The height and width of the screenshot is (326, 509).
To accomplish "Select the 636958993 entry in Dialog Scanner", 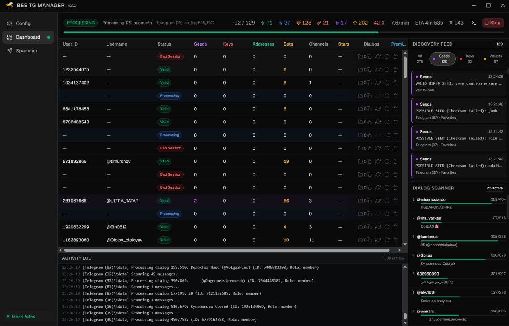I will point(459,278).
